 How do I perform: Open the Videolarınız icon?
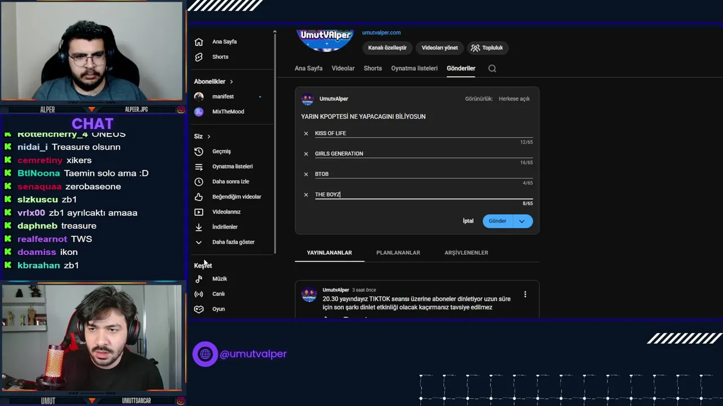coord(199,212)
